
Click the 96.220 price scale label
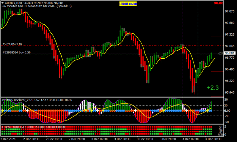pyautogui.click(x=230, y=81)
